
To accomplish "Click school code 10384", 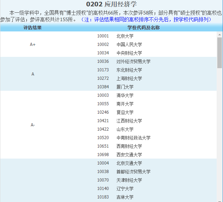I will pyautogui.click(x=103, y=87).
